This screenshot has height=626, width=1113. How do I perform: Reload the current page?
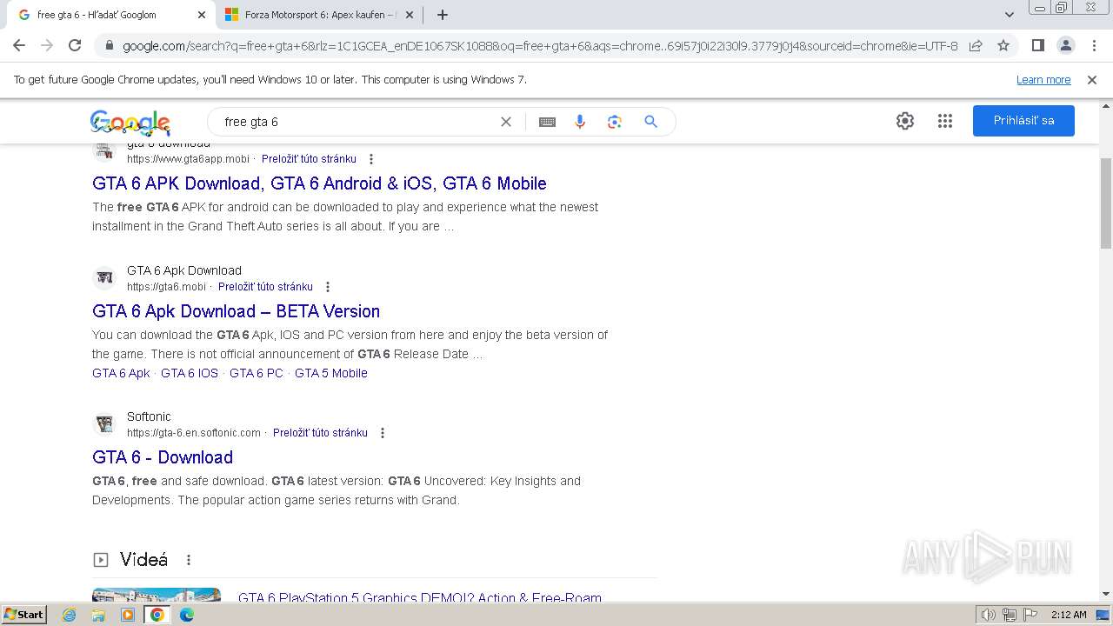75,45
